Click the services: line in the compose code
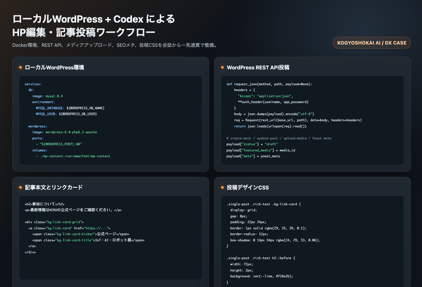422x287 pixels. (x=33, y=84)
